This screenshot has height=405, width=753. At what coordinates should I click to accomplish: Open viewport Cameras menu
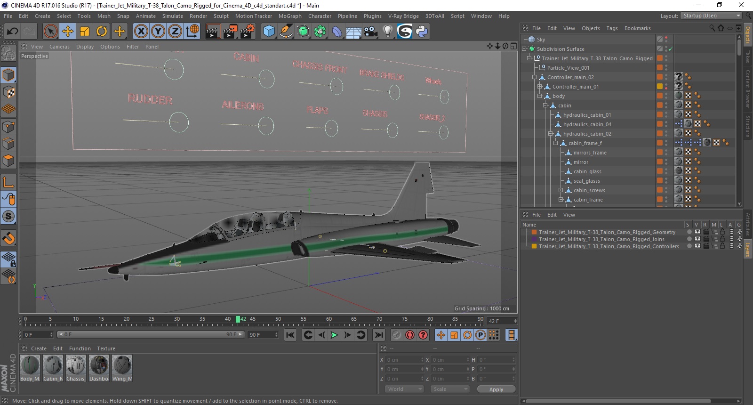click(x=59, y=47)
